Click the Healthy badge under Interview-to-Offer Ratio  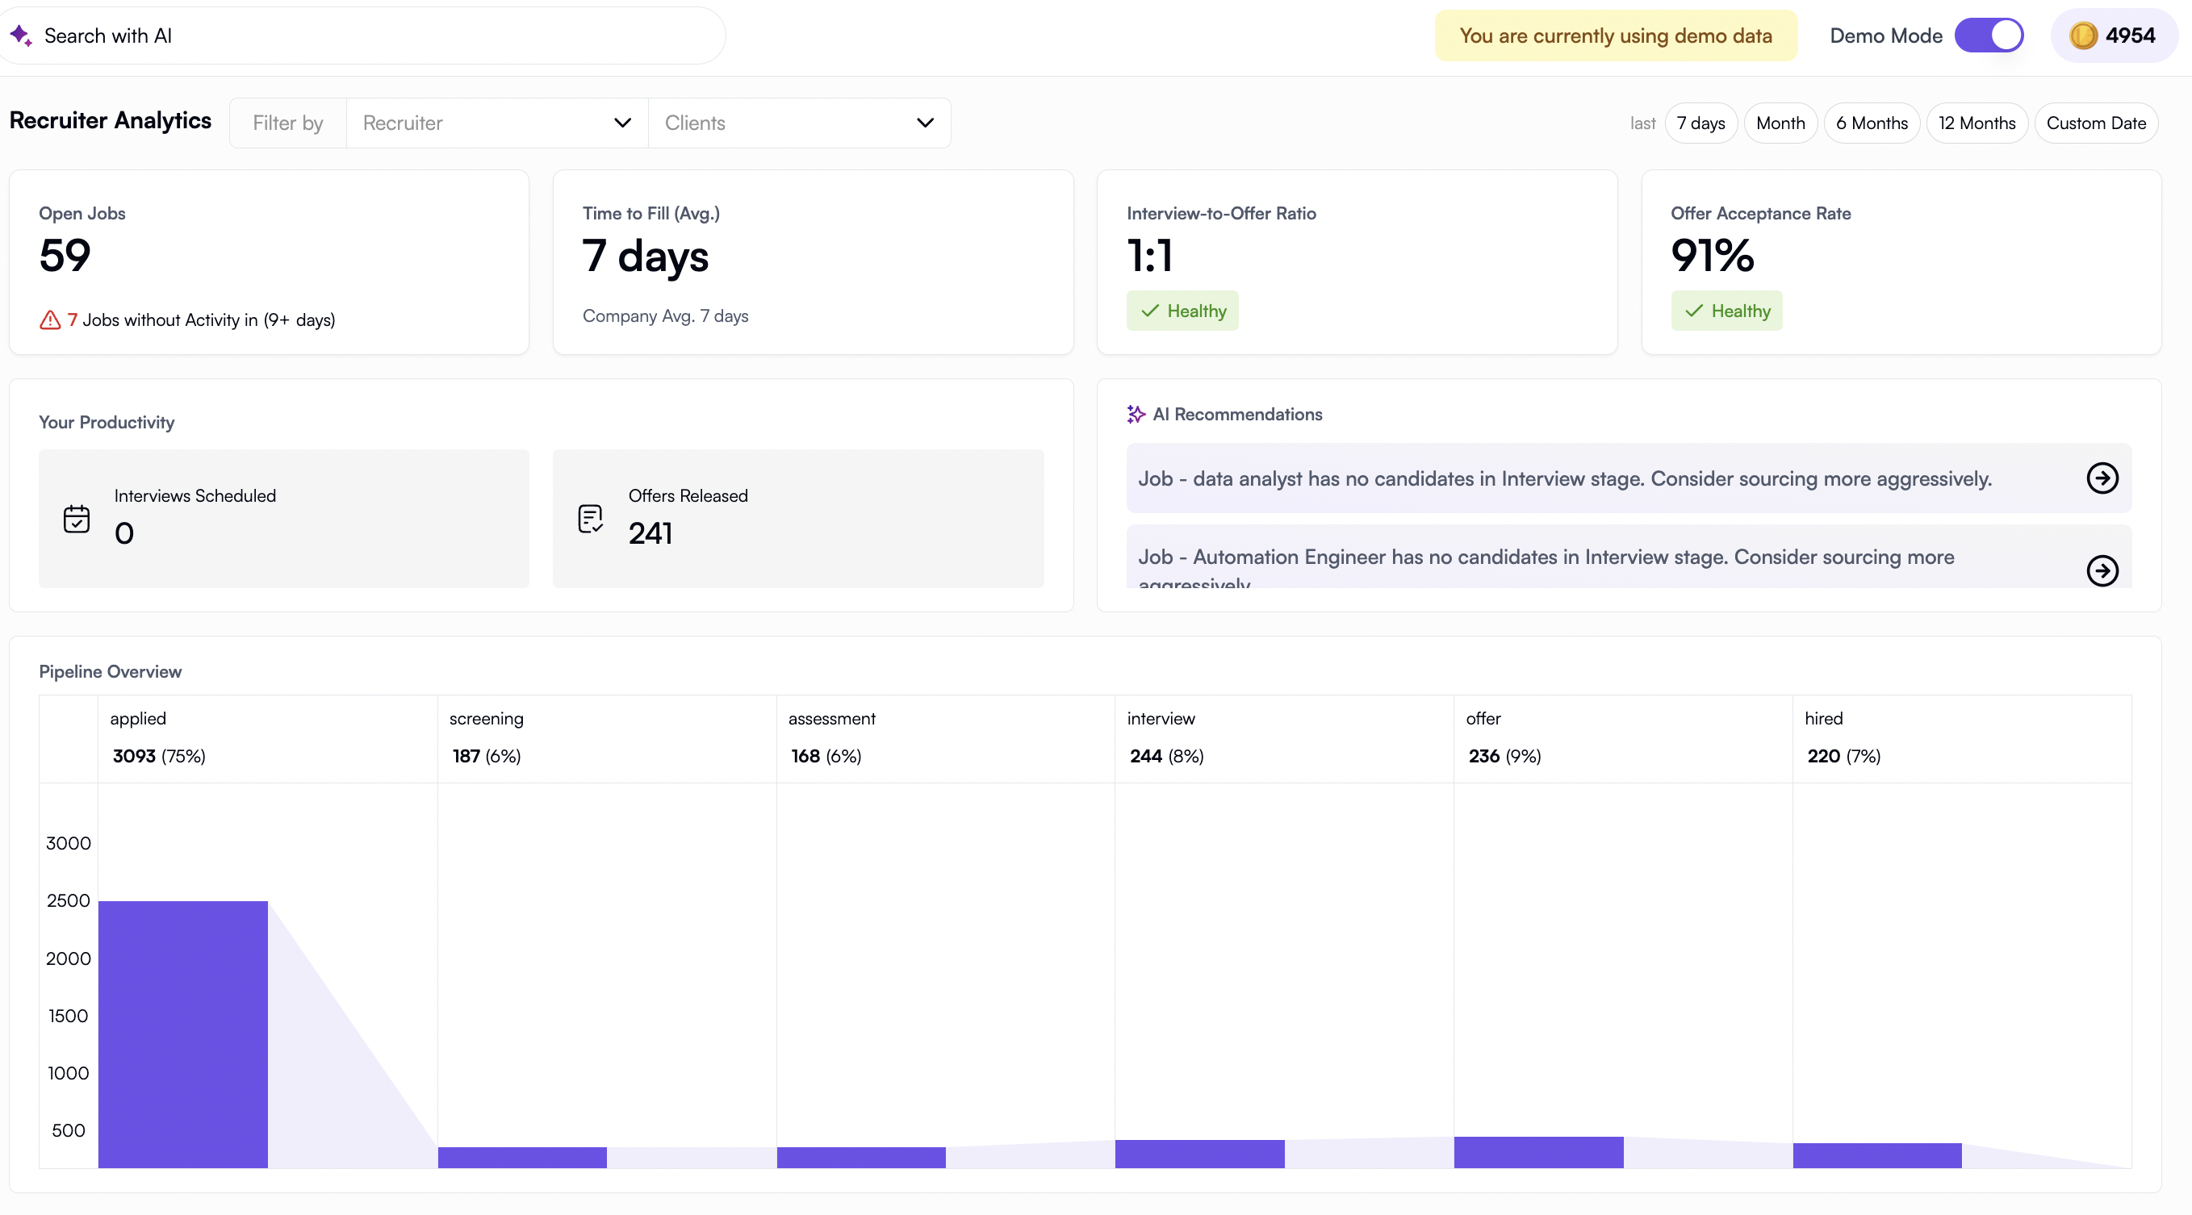tap(1183, 310)
